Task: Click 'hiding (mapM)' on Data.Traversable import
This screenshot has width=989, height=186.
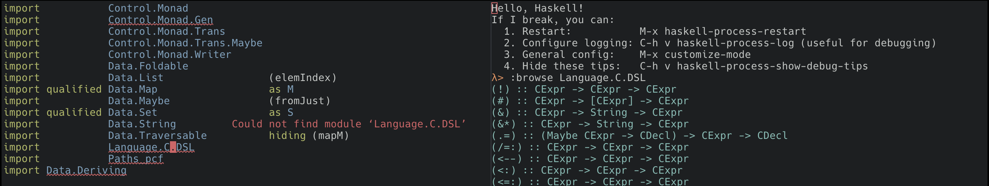Action: tap(309, 135)
